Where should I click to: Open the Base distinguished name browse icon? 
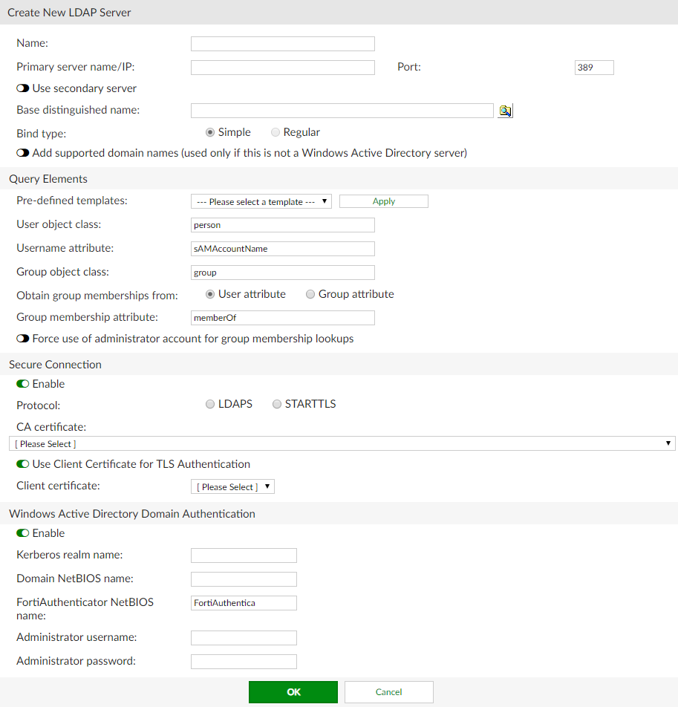click(505, 110)
